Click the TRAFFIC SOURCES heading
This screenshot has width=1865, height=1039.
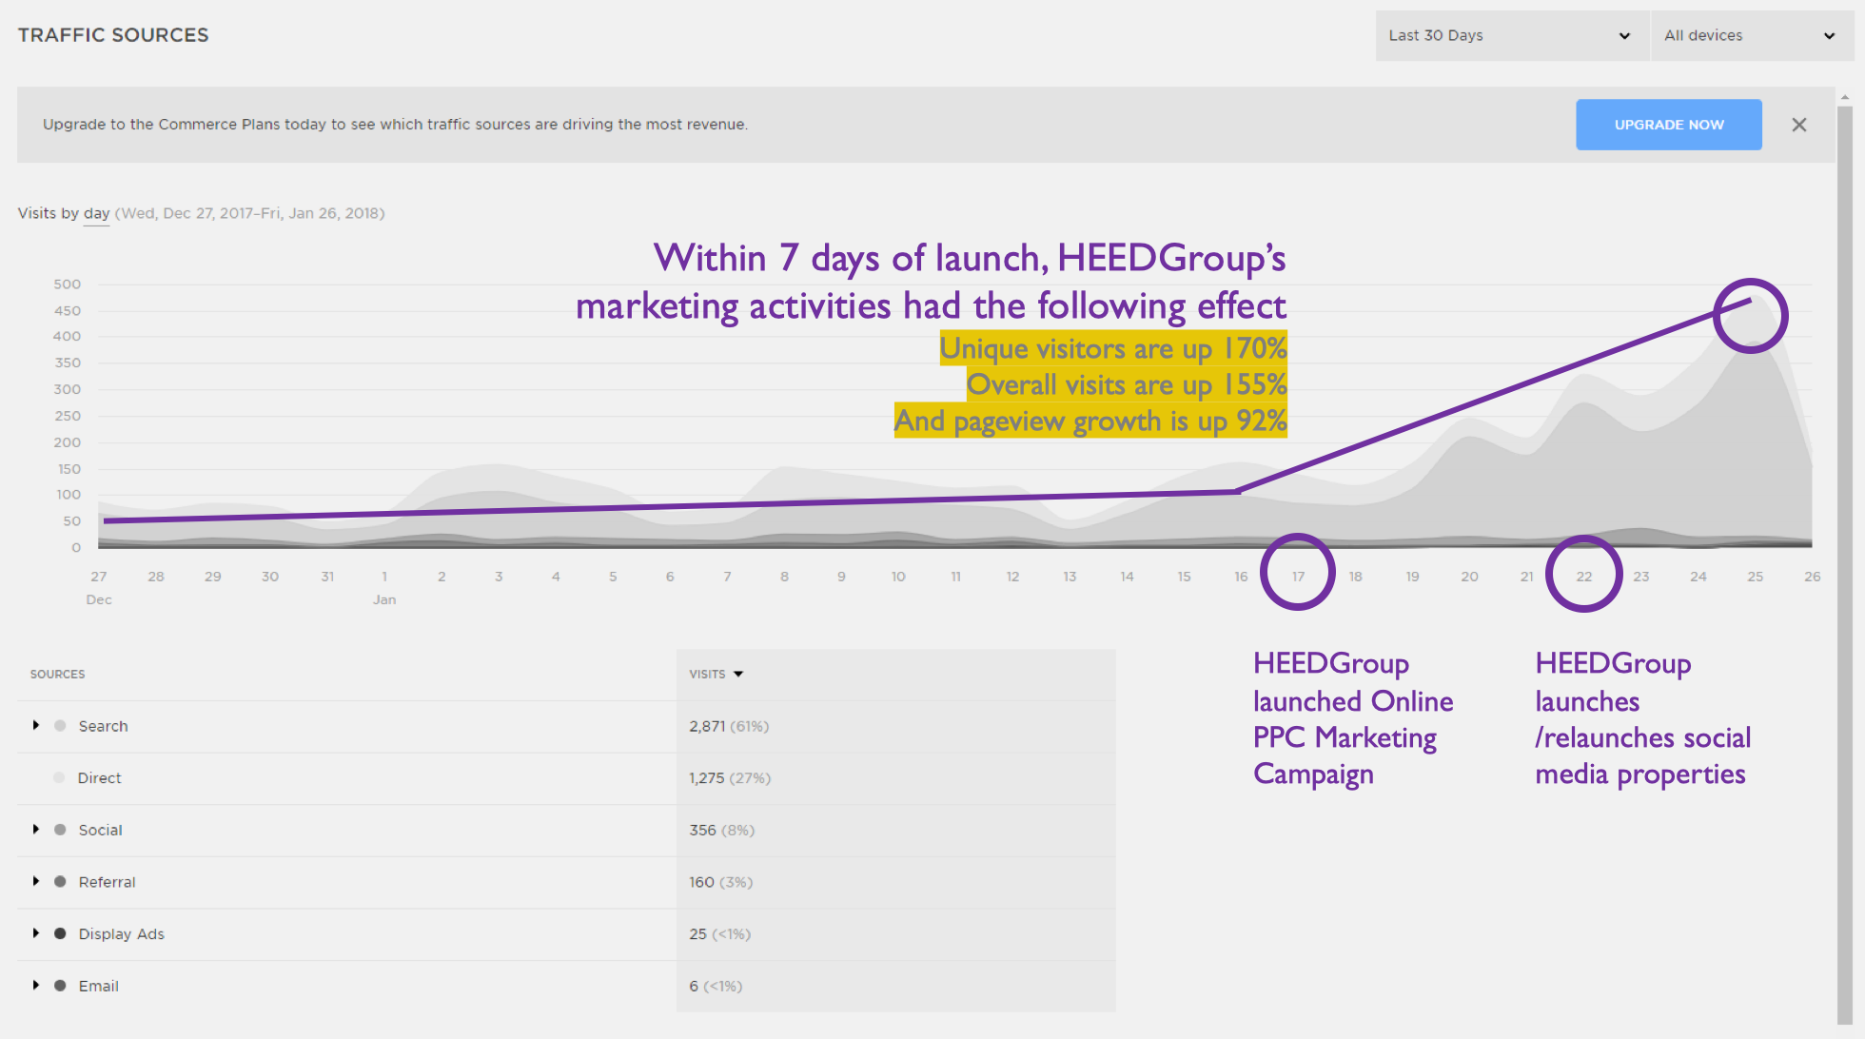[113, 35]
